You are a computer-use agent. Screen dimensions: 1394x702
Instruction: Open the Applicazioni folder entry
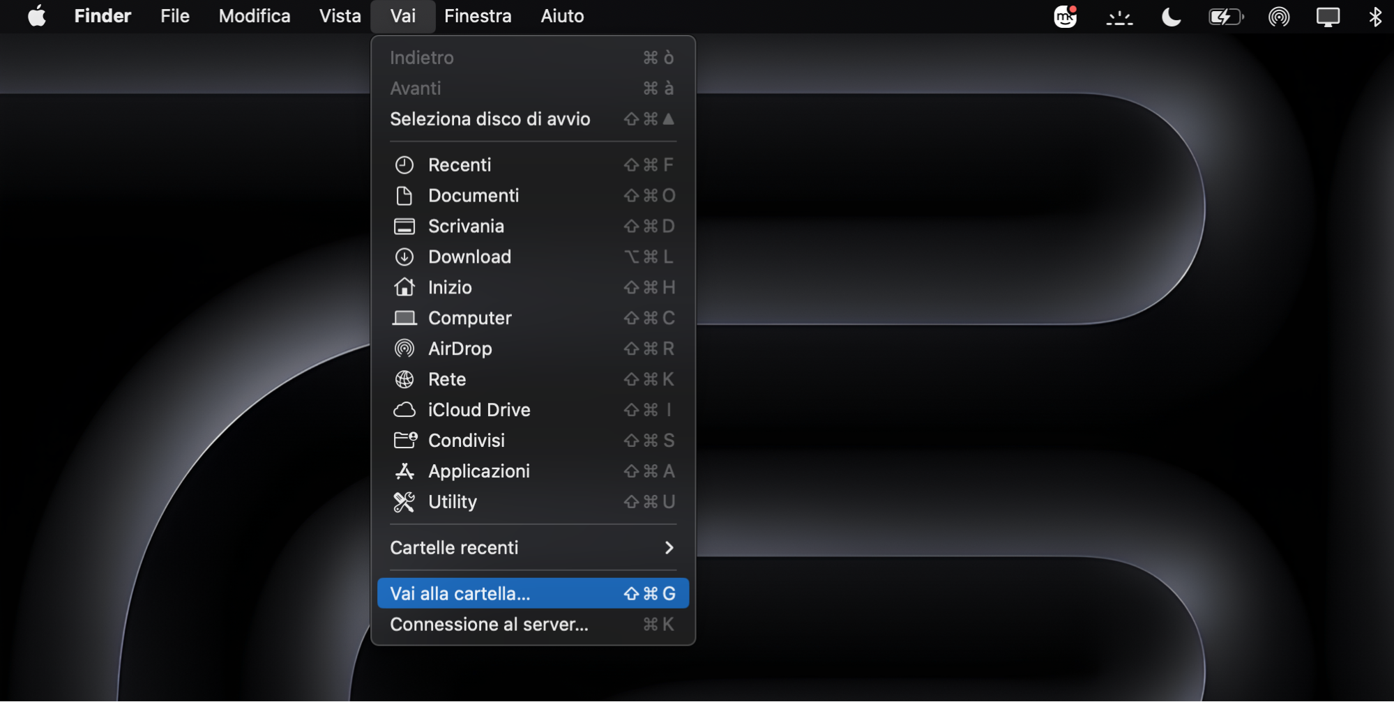478,471
